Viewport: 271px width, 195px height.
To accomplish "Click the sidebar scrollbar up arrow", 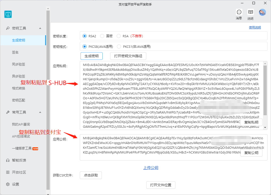I will click(x=48, y=8).
